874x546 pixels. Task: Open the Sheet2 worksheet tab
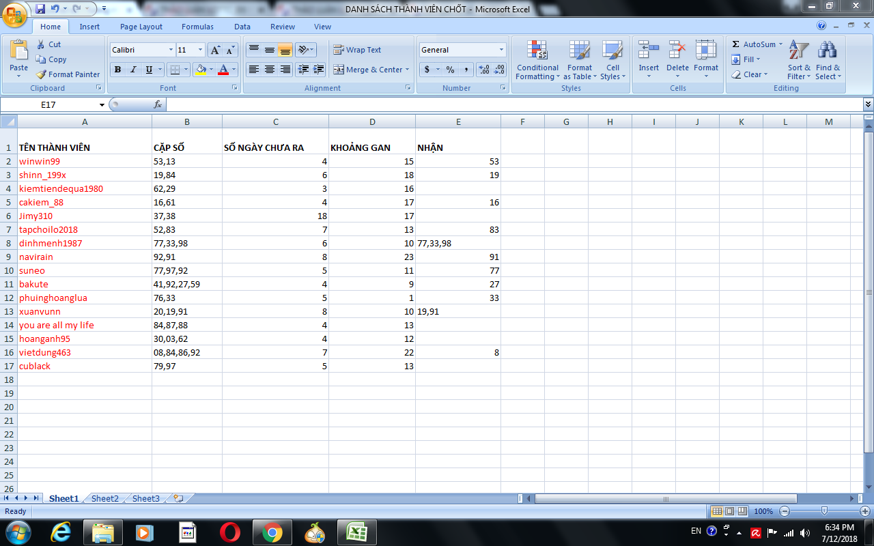[x=104, y=499]
